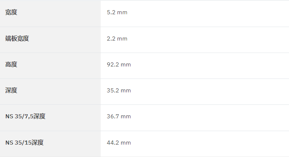
Task: Click the 2.2 mm end plate value
Action: 117,39
